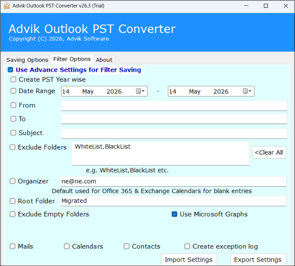Tick the Date Range checkbox
The image size is (295, 266).
click(x=13, y=91)
